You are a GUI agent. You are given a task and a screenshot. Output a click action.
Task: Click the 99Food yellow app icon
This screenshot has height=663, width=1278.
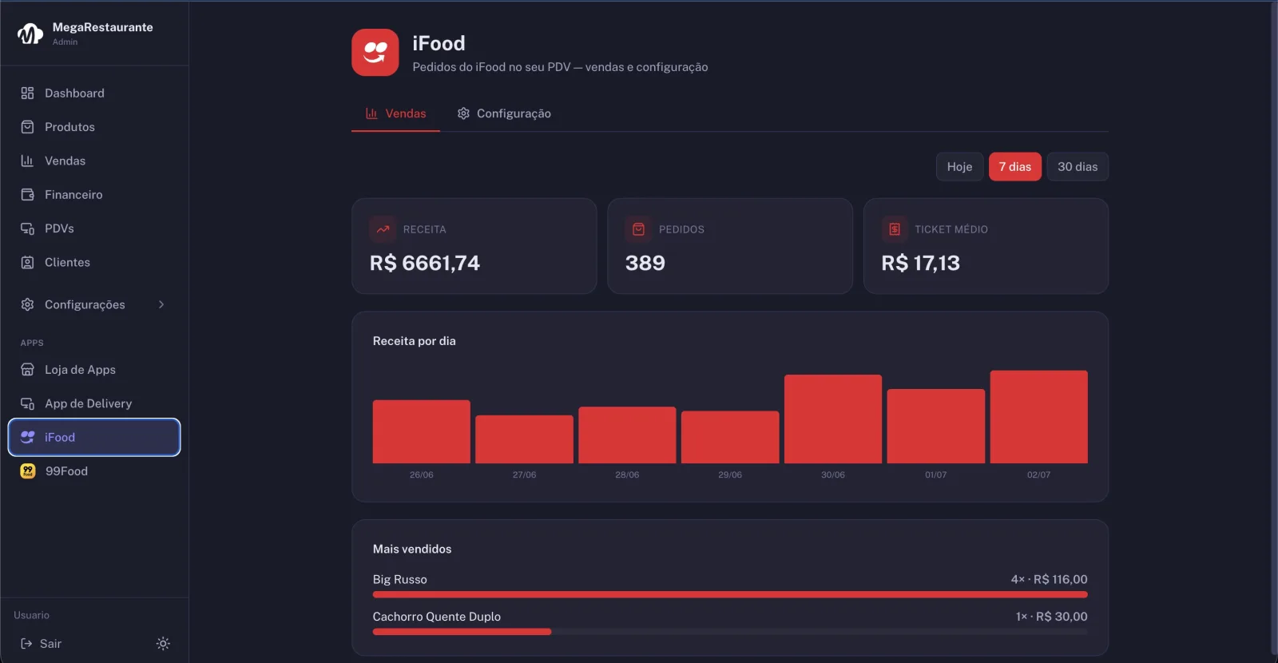coord(28,471)
